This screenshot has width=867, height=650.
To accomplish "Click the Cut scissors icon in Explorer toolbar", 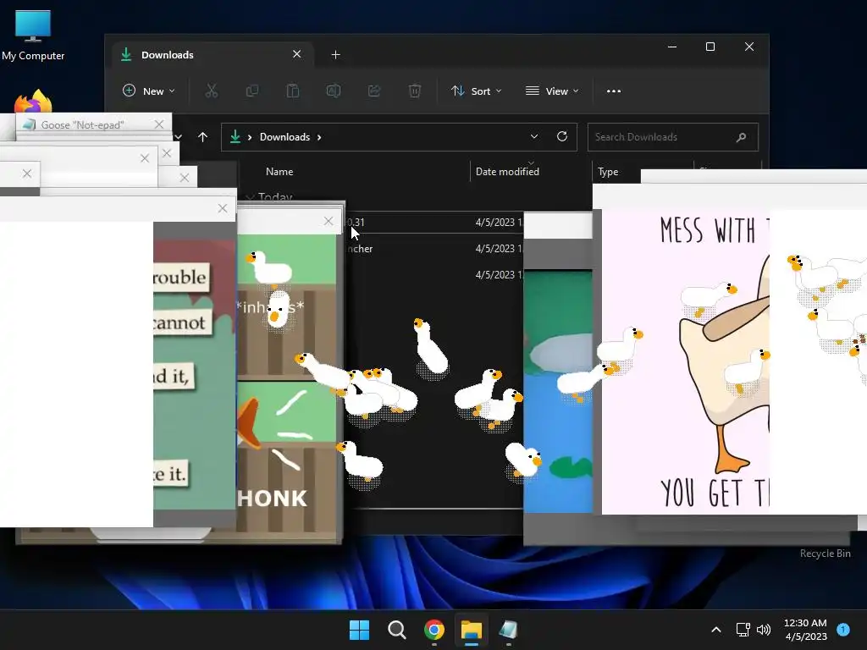I will pos(211,91).
